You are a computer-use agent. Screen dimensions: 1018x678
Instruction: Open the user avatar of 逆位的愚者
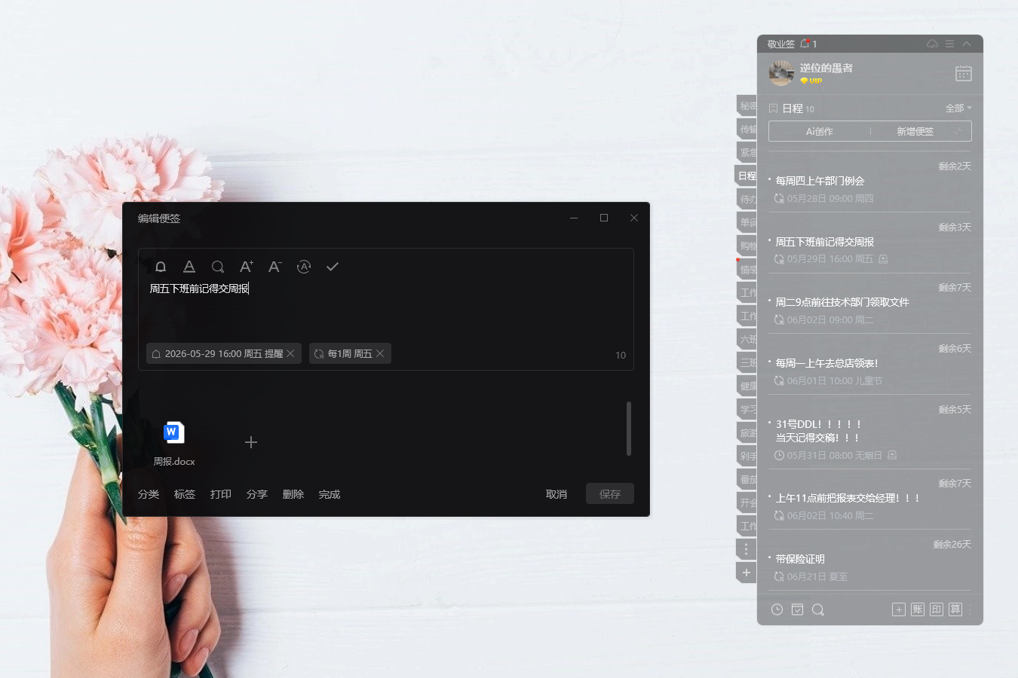[x=781, y=73]
